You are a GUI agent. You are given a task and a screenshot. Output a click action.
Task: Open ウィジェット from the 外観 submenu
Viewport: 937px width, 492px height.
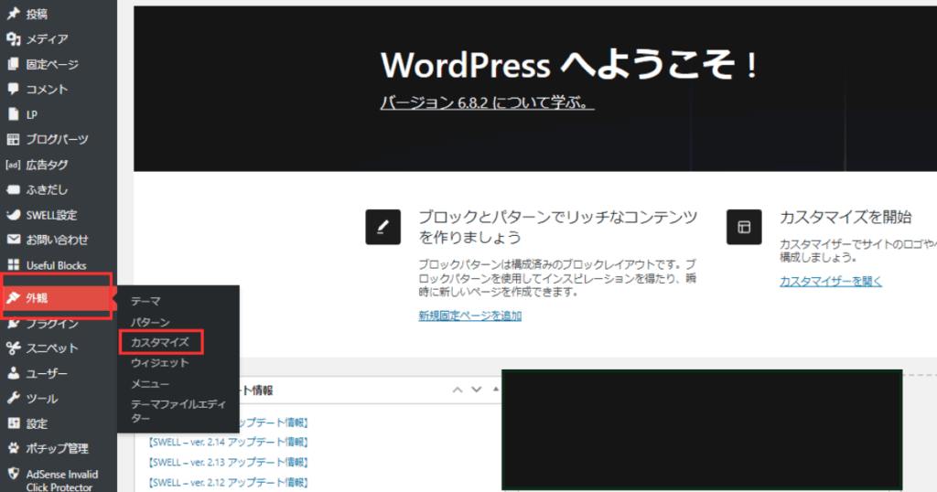click(x=160, y=363)
